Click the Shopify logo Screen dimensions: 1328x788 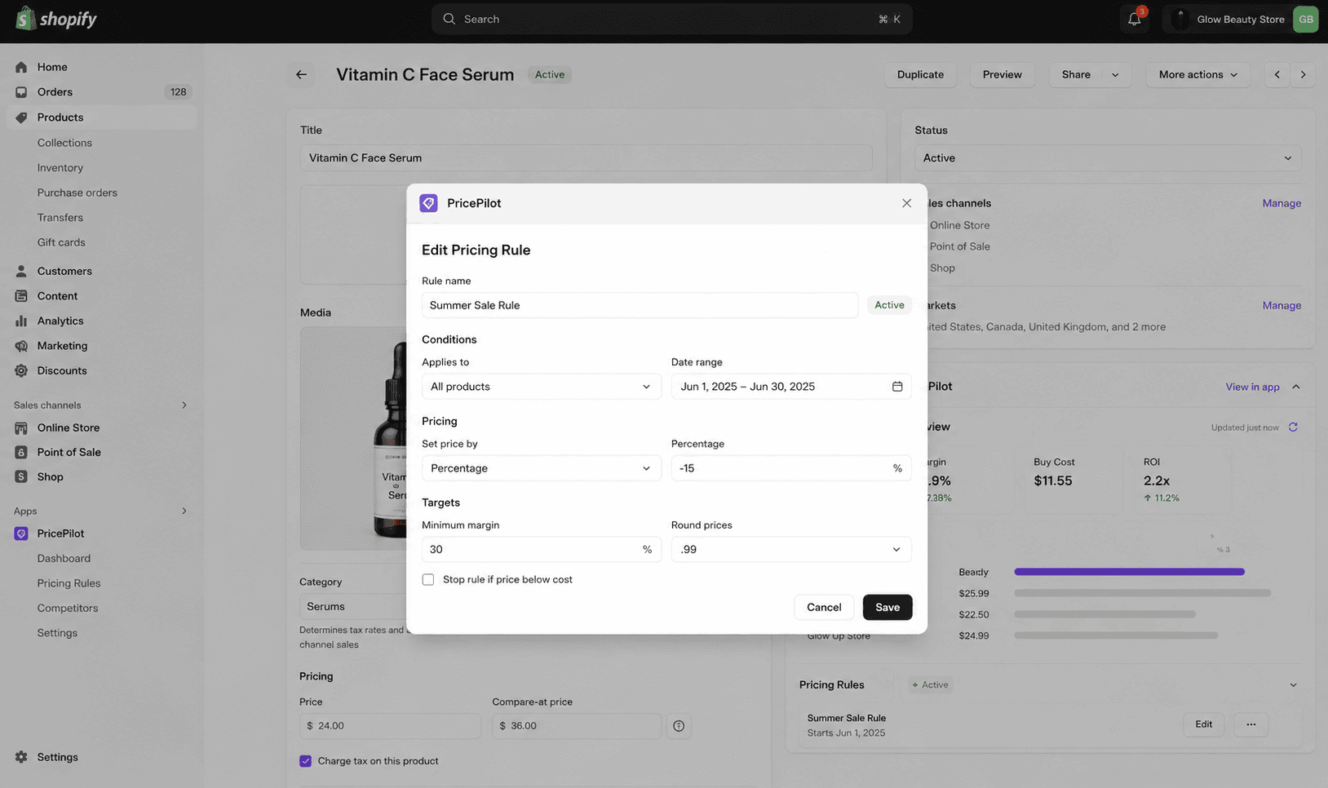coord(55,19)
